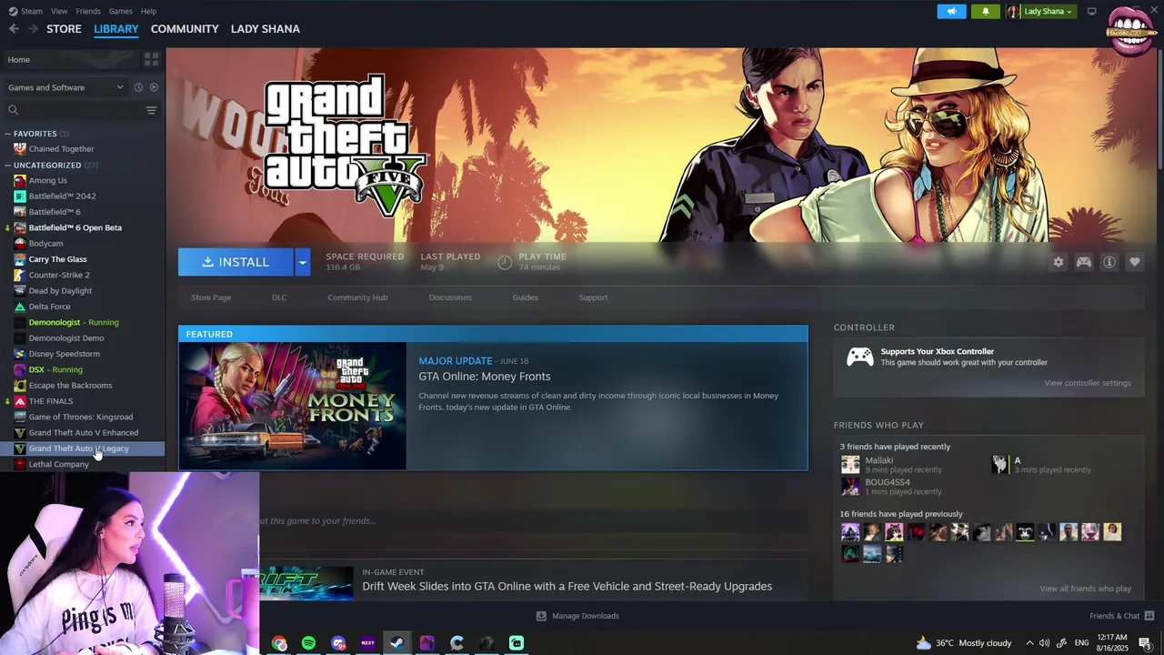Toggle show ready-to-play games icon
Screen dimensions: 1164x655
pos(154,87)
